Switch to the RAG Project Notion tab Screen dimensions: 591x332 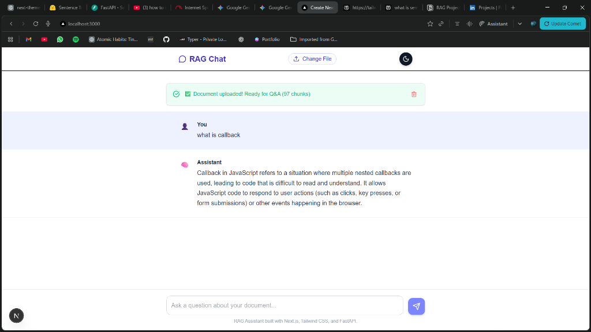coord(443,8)
